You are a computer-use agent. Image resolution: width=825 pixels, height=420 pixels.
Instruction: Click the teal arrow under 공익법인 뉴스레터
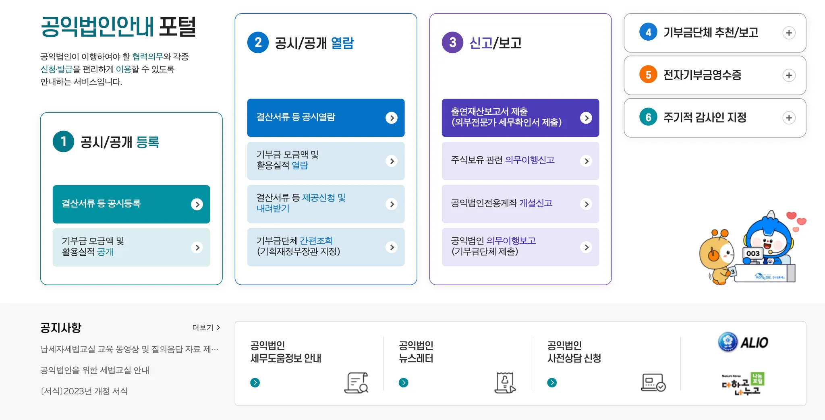pyautogui.click(x=403, y=383)
